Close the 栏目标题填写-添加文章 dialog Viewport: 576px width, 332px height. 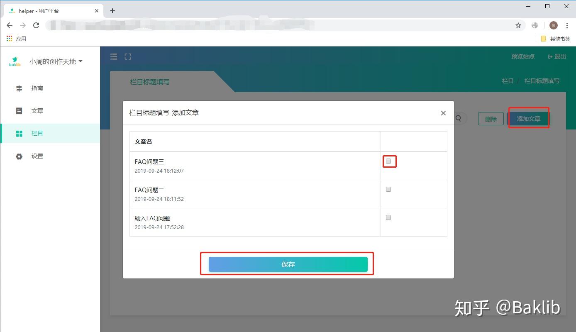(443, 113)
